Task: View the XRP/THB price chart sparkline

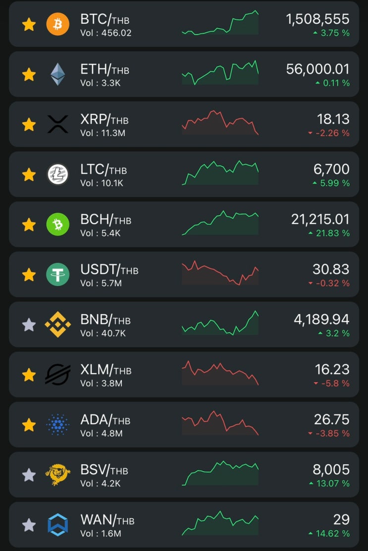Action: (220, 122)
